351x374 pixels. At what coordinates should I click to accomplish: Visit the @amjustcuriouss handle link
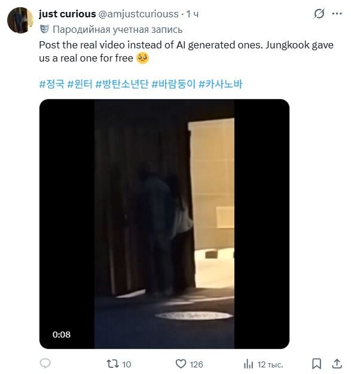pos(139,14)
